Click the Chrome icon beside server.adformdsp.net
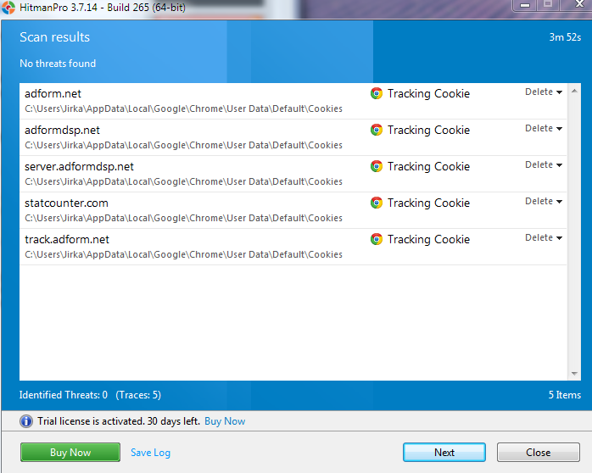Screen dimensions: 592x473 (377, 166)
